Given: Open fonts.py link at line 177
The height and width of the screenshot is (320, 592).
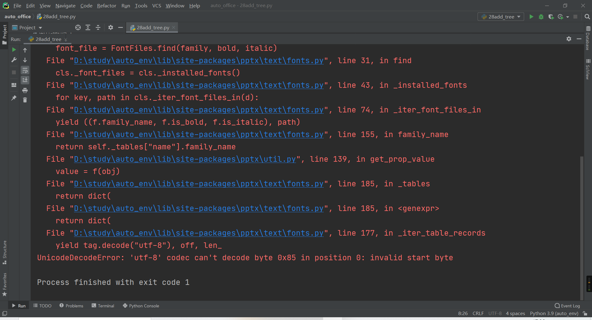Looking at the screenshot, I should pyautogui.click(x=199, y=233).
